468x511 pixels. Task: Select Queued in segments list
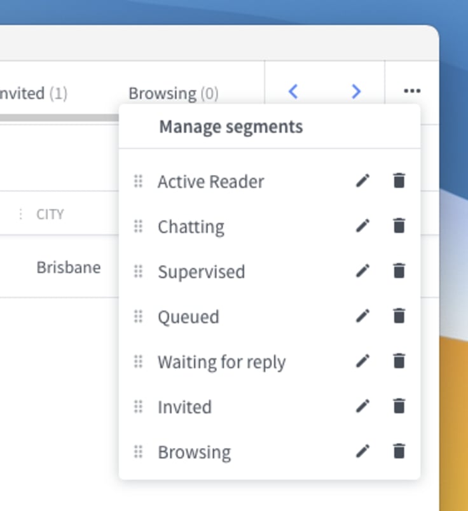[188, 317]
